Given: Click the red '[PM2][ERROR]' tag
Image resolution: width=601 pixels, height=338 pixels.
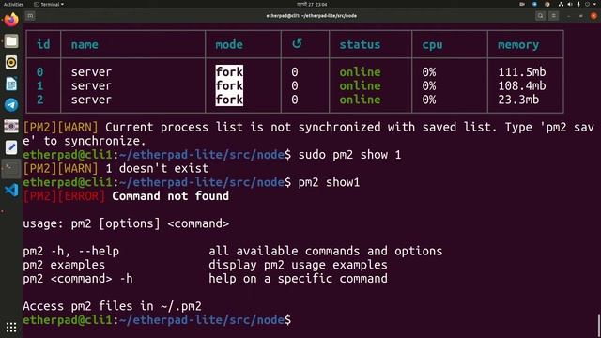Looking at the screenshot, I should click(x=64, y=196).
